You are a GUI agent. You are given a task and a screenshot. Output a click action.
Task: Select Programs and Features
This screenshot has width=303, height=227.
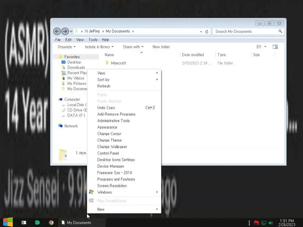tap(124, 179)
